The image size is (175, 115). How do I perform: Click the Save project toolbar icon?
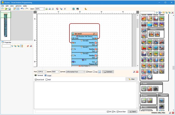point(10,9)
